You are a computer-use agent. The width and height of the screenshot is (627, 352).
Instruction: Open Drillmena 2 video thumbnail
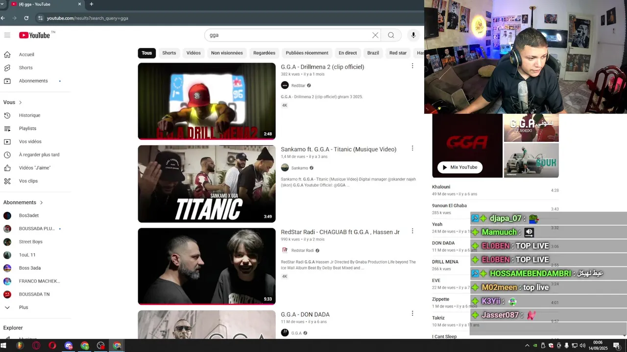[x=207, y=101]
